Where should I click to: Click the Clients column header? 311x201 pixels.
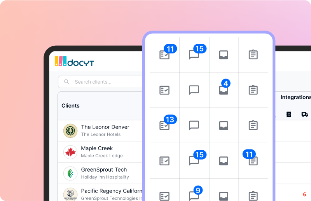pyautogui.click(x=70, y=106)
